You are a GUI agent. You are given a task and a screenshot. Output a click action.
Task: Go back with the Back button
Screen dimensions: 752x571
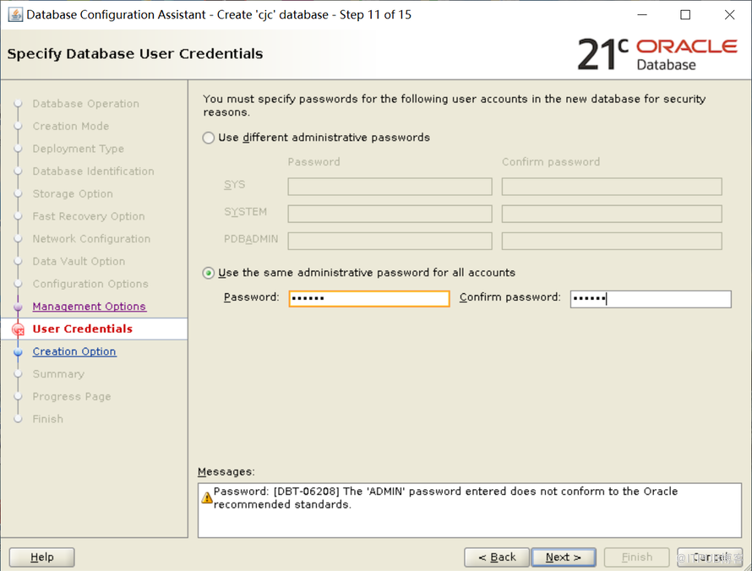tap(497, 557)
